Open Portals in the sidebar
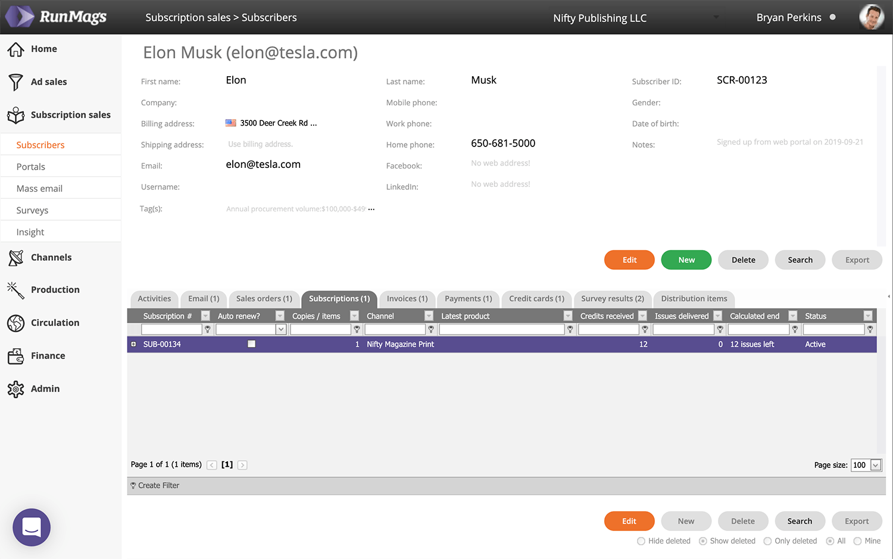The height and width of the screenshot is (559, 893). point(61,167)
